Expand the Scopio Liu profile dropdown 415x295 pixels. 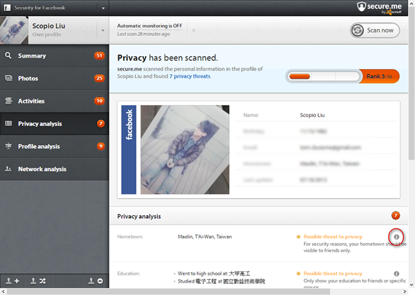point(102,30)
